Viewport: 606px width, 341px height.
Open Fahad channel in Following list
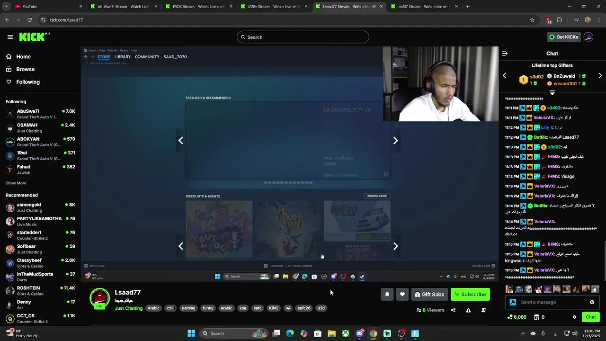40,170
